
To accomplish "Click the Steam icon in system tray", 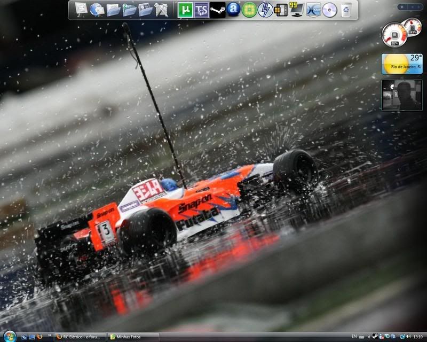I will tap(375, 336).
